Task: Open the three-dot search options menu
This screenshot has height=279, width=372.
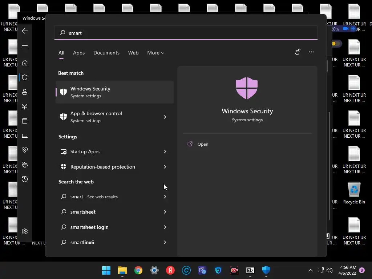Action: coord(311,52)
